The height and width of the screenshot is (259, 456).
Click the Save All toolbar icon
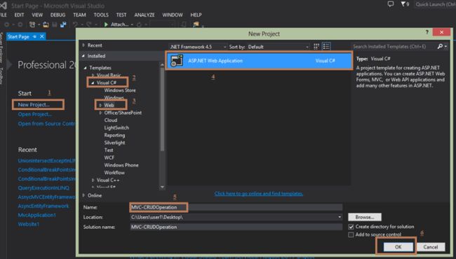click(x=63, y=24)
